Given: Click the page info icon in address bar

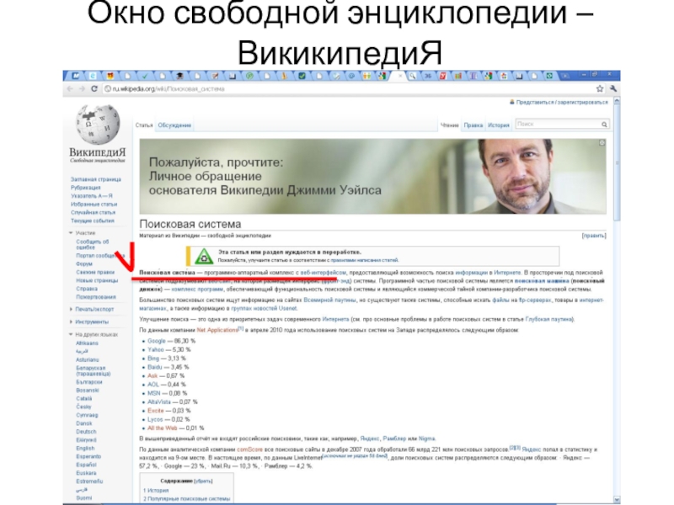Looking at the screenshot, I should pos(108,89).
